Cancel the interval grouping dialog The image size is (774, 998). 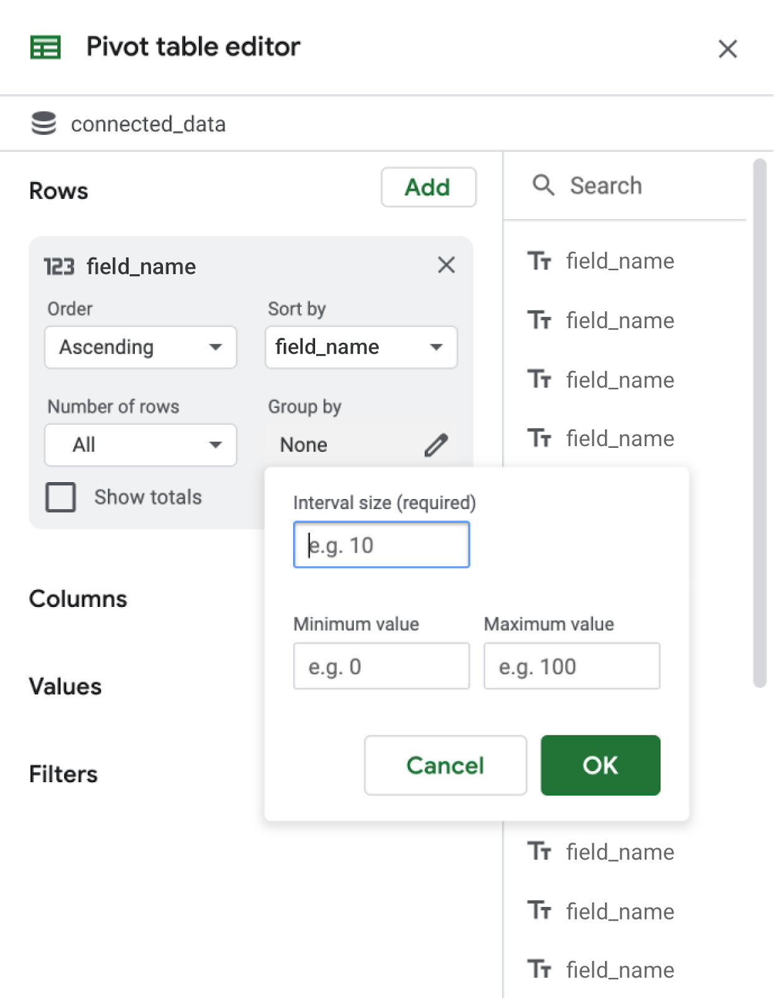(445, 765)
